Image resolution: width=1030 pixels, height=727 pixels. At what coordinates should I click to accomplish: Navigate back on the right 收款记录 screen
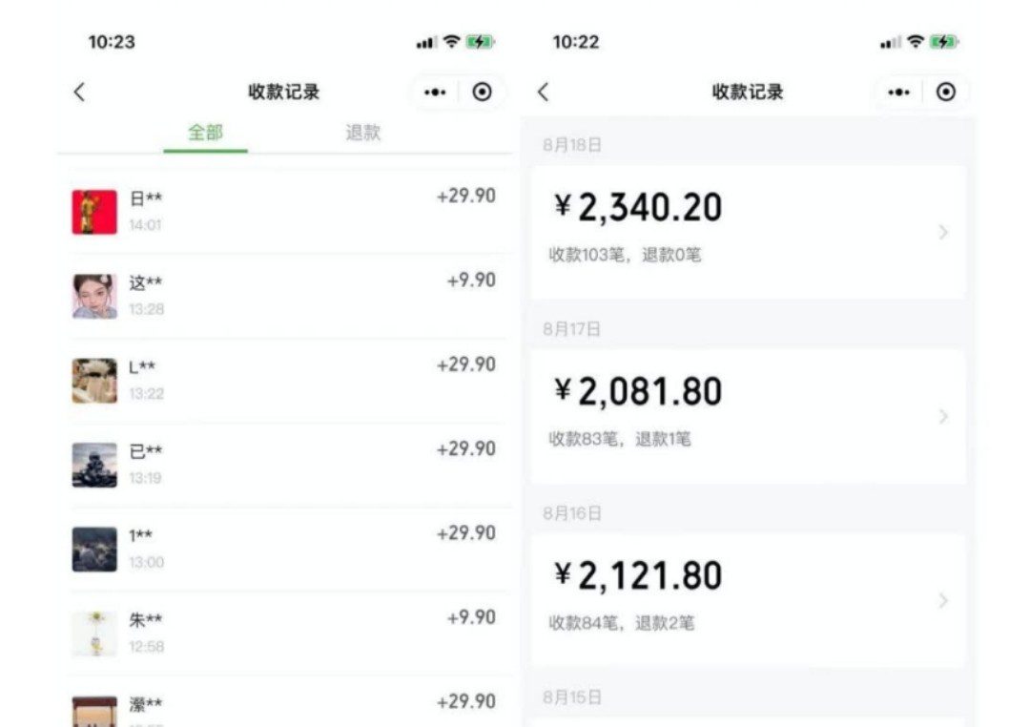tap(544, 92)
